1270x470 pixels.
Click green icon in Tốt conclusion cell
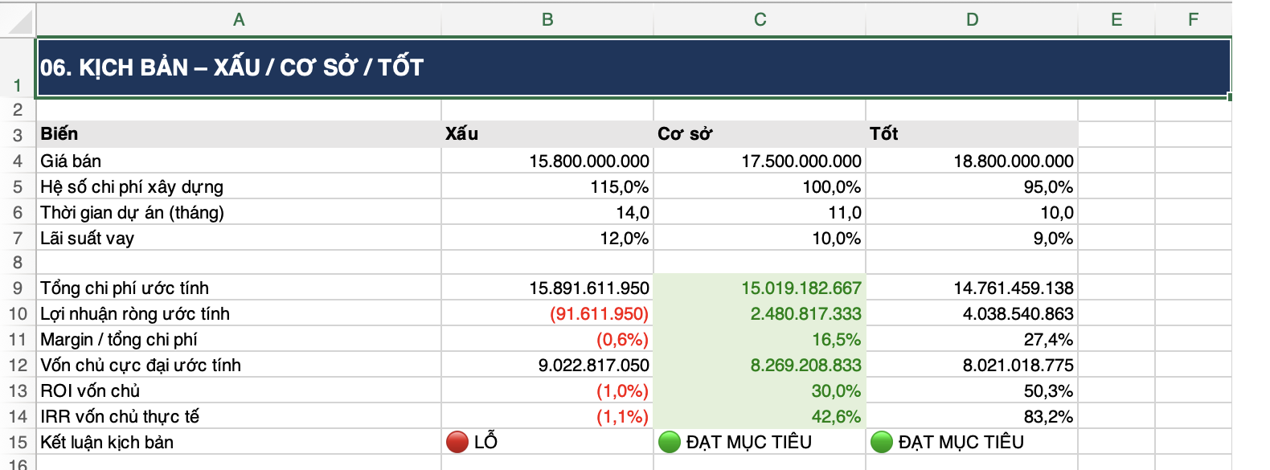point(882,442)
